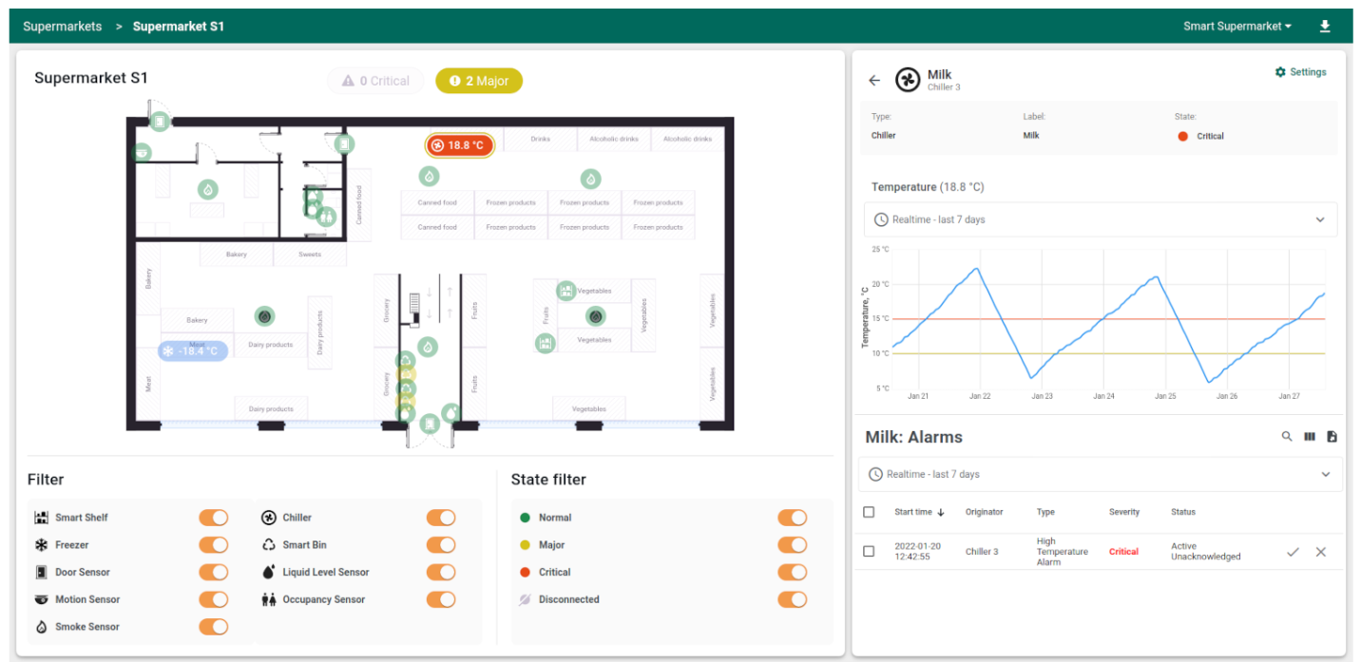Click the Active Unacknowledged status cell

point(1205,552)
